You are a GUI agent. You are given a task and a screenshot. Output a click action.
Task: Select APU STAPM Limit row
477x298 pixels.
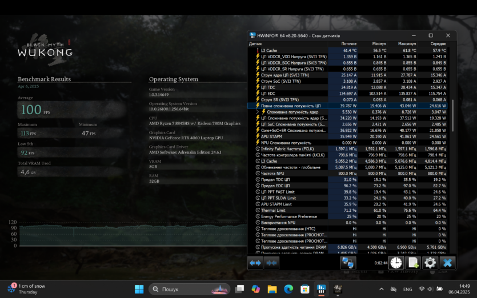click(347, 204)
